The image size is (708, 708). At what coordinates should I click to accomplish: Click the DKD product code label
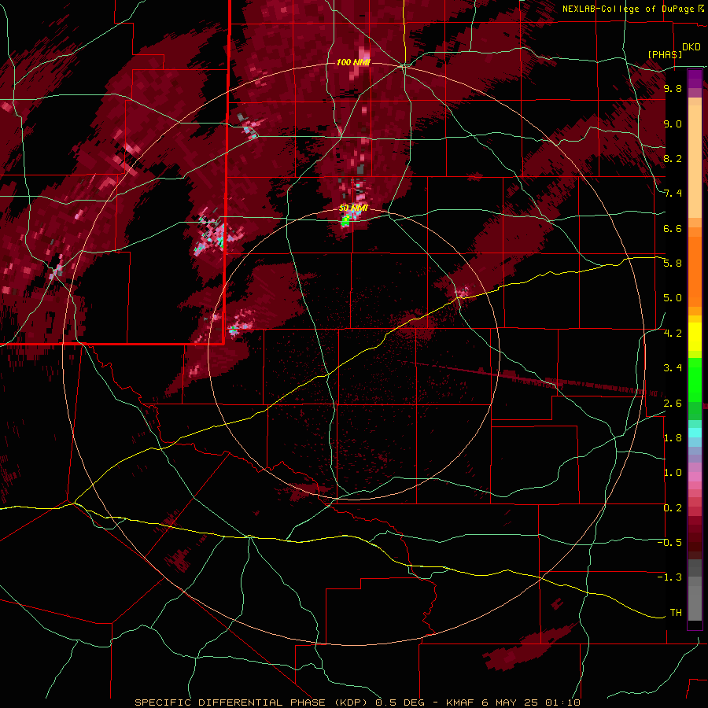point(691,47)
